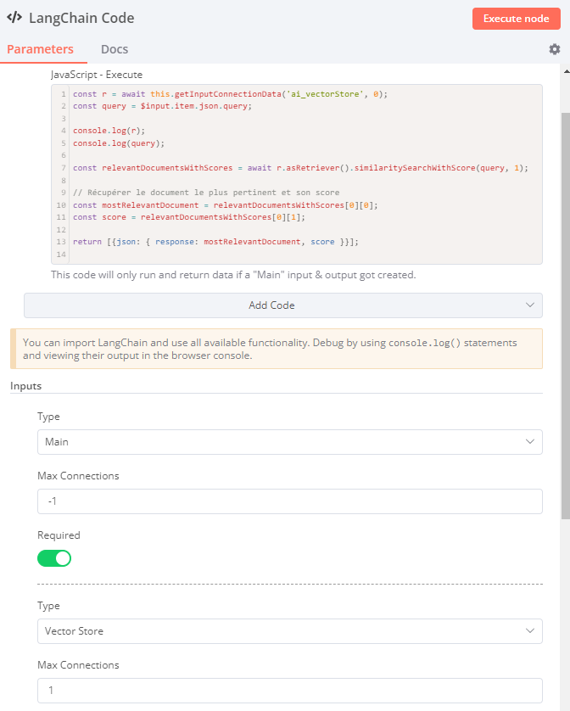Focus the Max Connections field showing -1
The width and height of the screenshot is (570, 711).
click(290, 501)
